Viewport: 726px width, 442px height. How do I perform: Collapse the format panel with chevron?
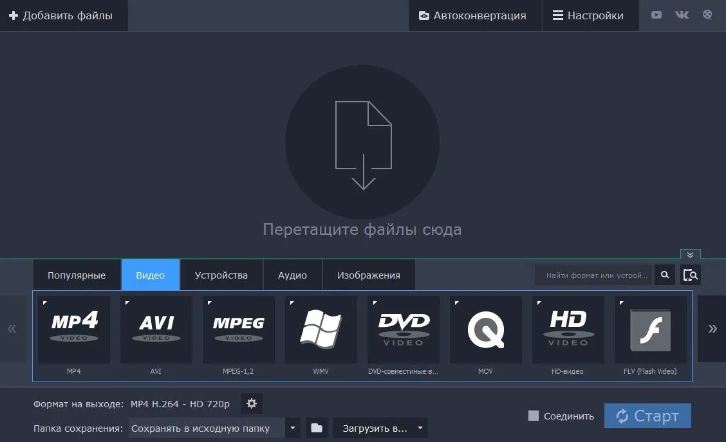click(691, 255)
